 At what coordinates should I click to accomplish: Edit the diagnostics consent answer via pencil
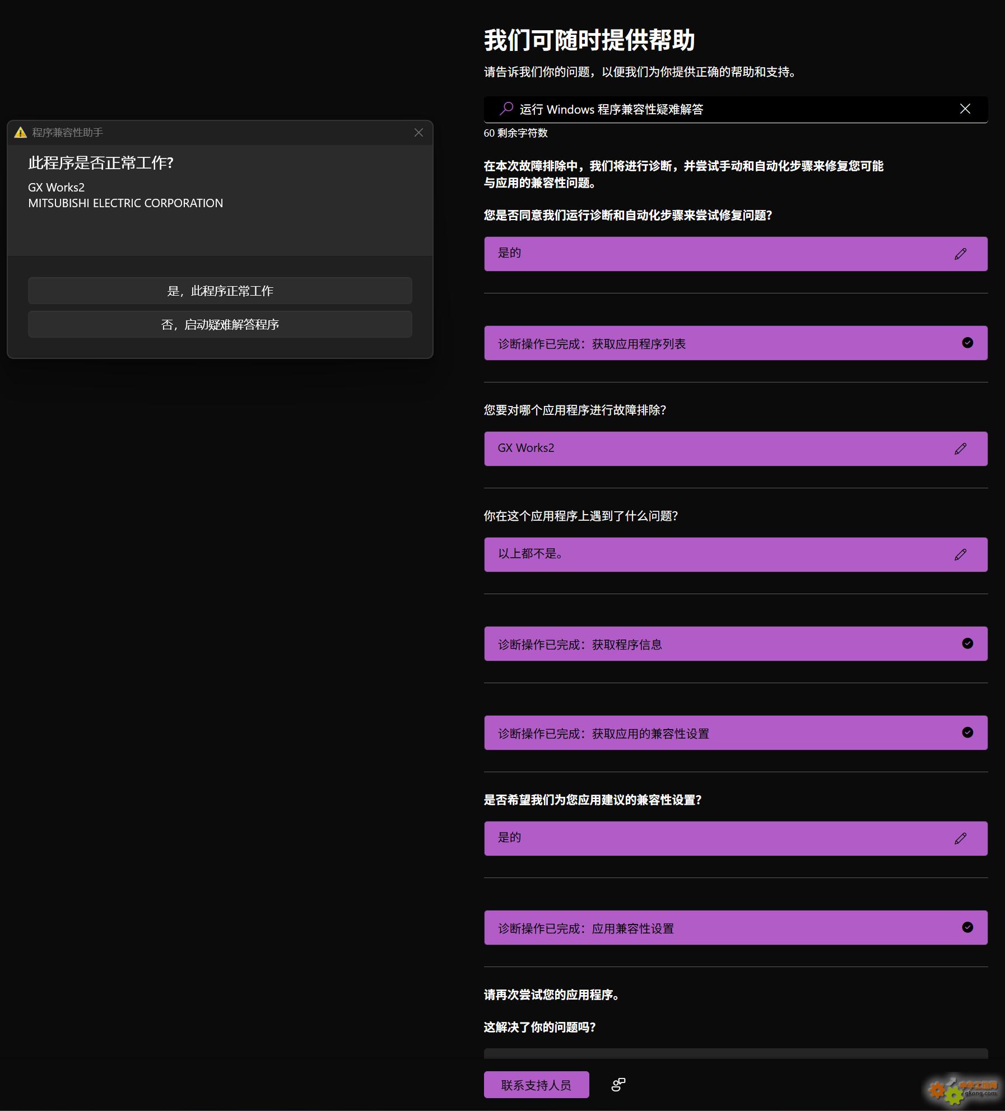click(x=960, y=254)
